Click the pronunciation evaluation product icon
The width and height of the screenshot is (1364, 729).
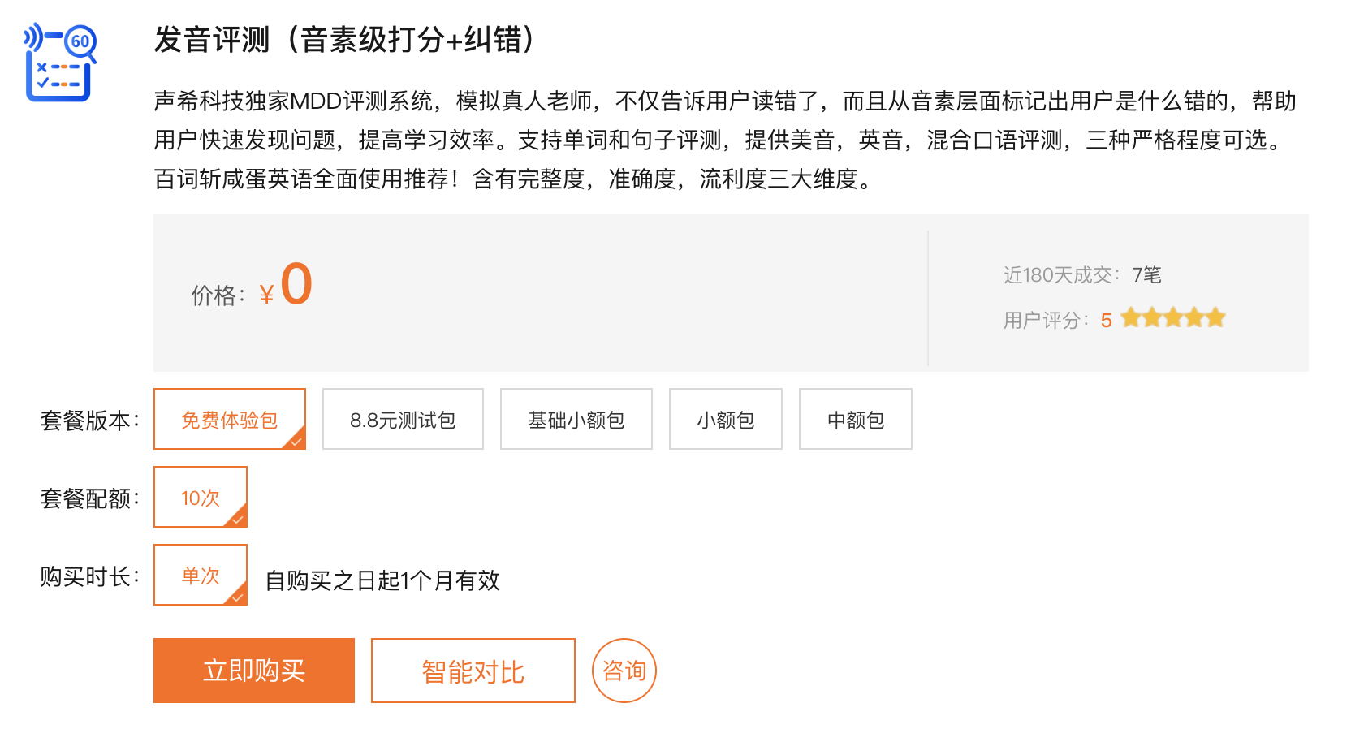point(60,63)
